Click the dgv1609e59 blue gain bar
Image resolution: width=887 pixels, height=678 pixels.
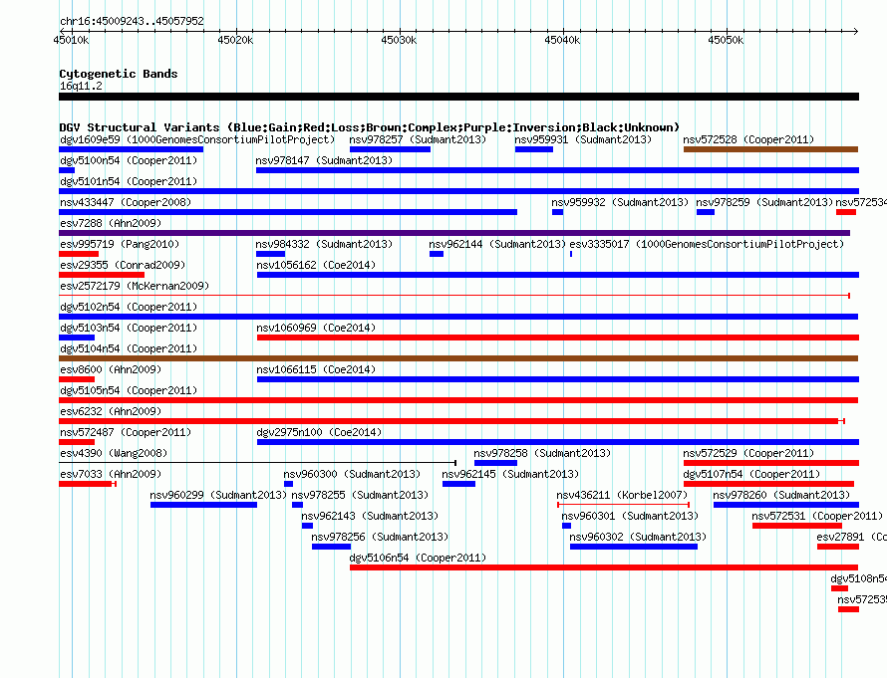[x=131, y=149]
